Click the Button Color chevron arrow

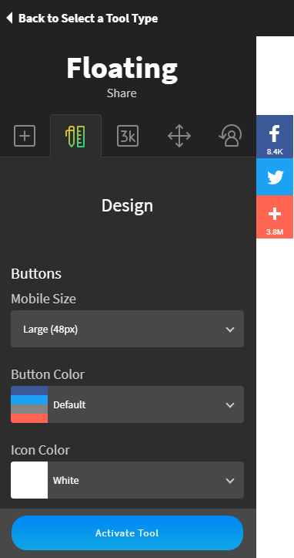click(x=230, y=405)
